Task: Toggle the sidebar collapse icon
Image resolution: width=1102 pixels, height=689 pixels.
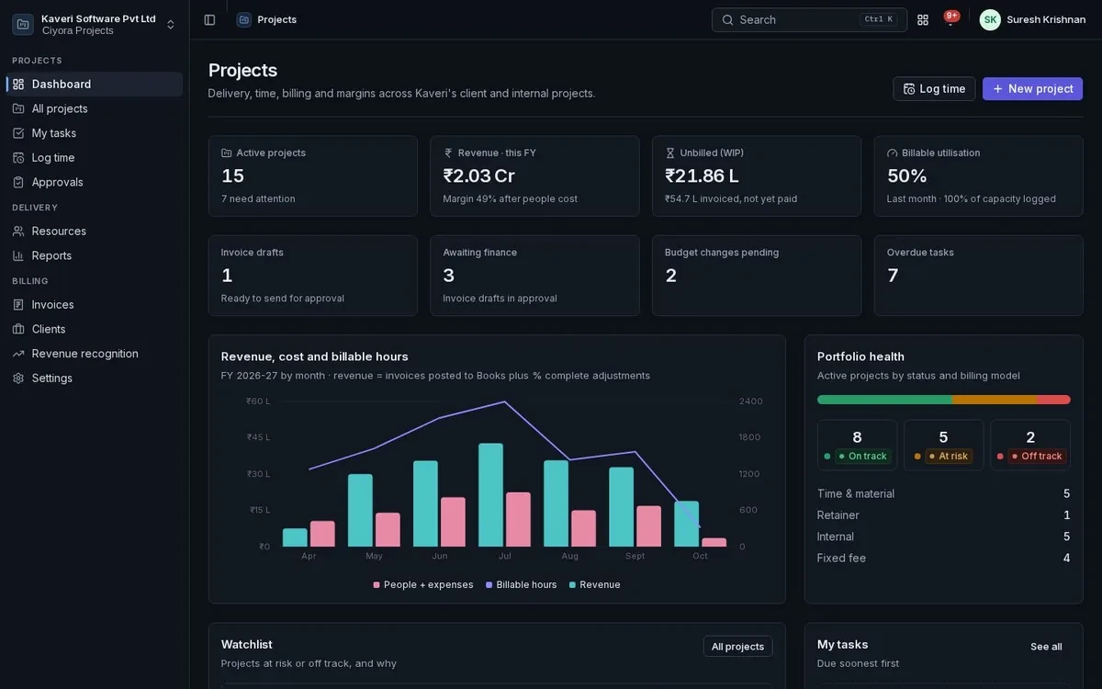Action: (x=209, y=19)
